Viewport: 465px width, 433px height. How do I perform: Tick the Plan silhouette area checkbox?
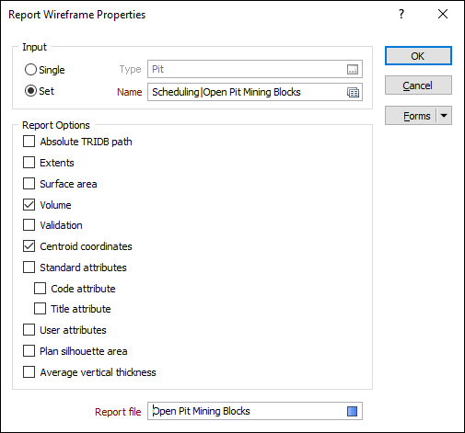(x=29, y=351)
